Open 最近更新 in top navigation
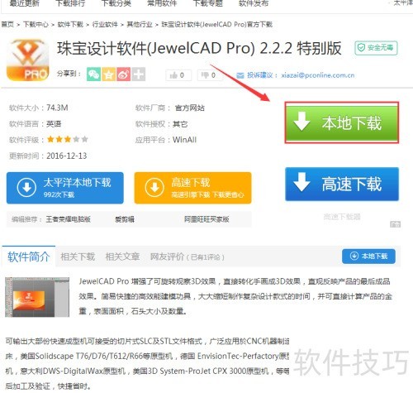This screenshot has width=413, height=393. (x=25, y=3)
